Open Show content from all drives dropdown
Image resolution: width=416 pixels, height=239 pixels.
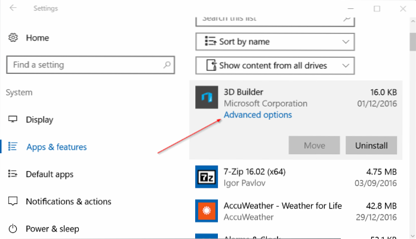[275, 65]
